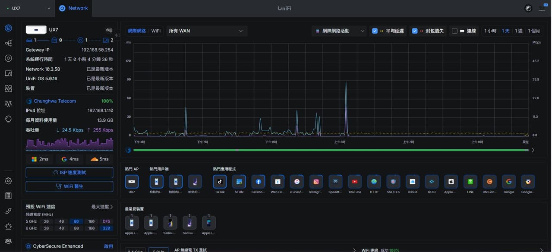The height and width of the screenshot is (252, 552).
Task: Open the 所有 WAN dropdown
Action: coord(206,31)
